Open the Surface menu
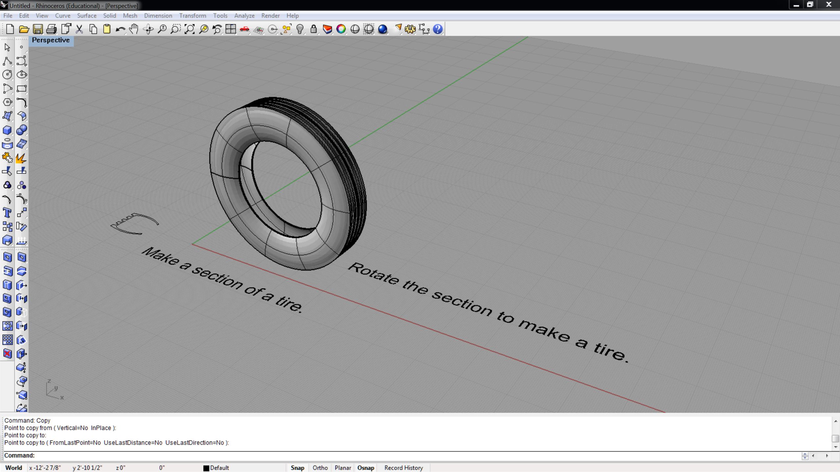Viewport: 840px width, 472px height. click(87, 16)
